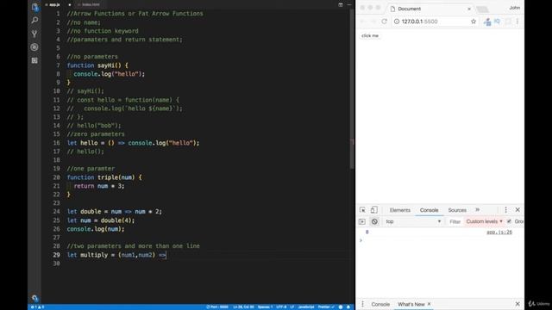Click the smiley feedback icon in status bar
Image resolution: width=552 pixels, height=310 pixels.
pyautogui.click(x=341, y=307)
